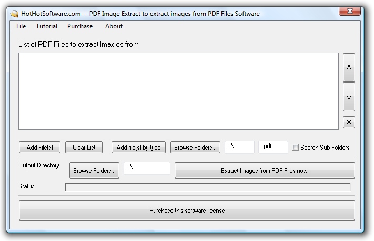Click the 'Output Directory' label
The width and height of the screenshot is (374, 241).
pyautogui.click(x=39, y=165)
